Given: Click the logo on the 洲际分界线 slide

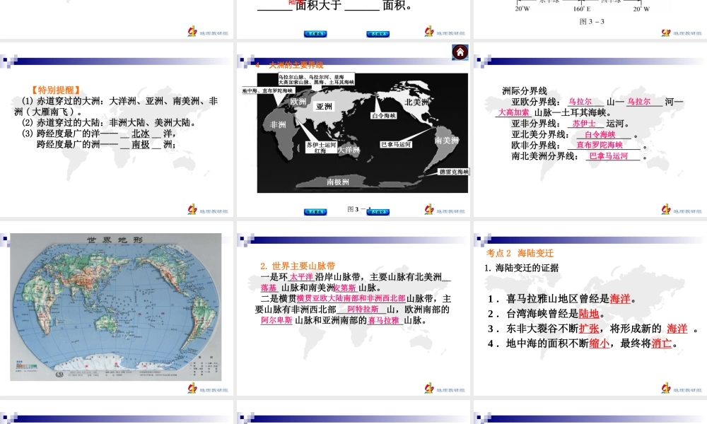Looking at the screenshot, I should (x=682, y=209).
